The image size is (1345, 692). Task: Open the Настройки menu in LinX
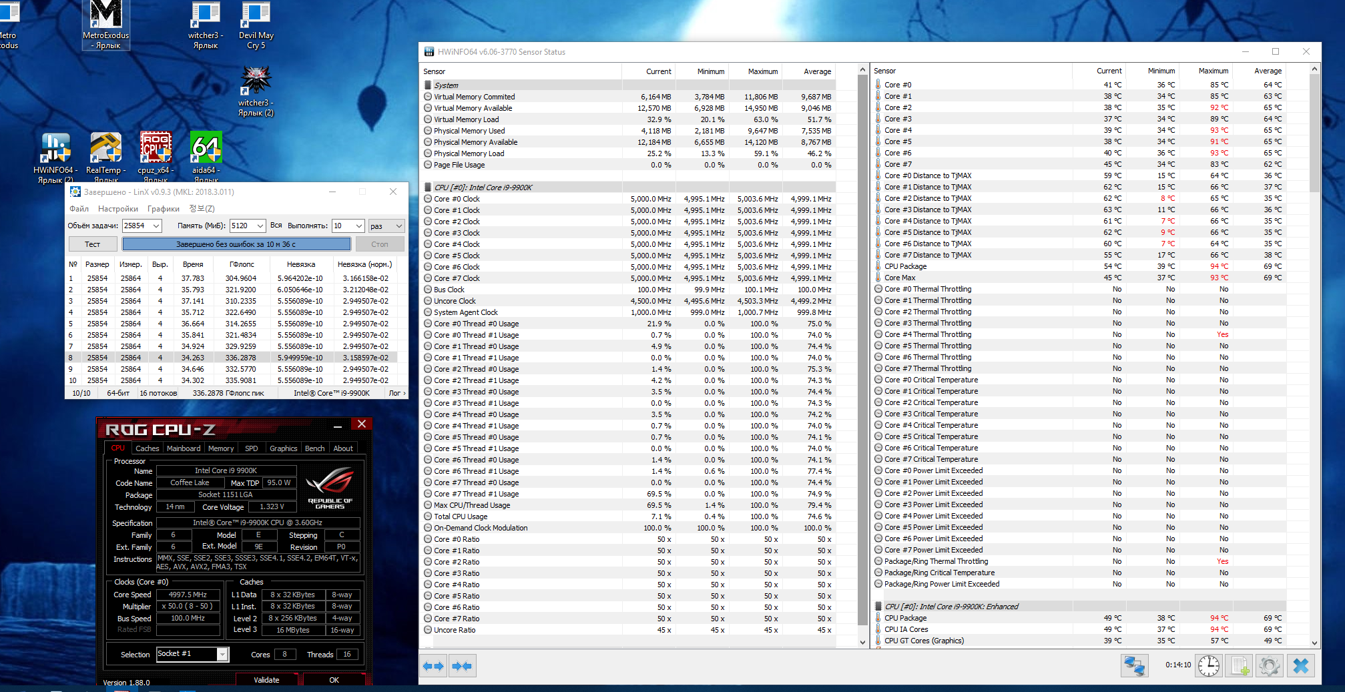118,209
